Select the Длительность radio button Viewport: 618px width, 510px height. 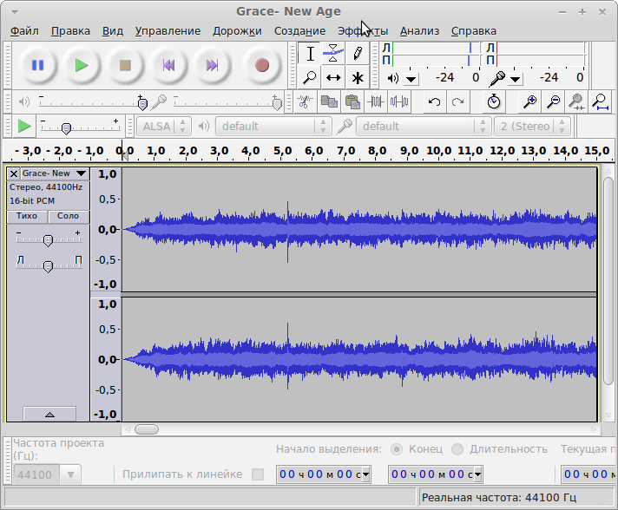457,449
